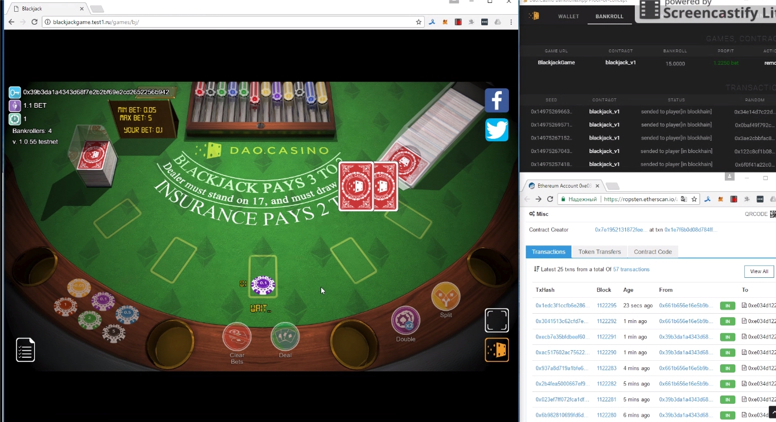Click the Clear Bets button
This screenshot has width=776, height=422.
click(237, 337)
